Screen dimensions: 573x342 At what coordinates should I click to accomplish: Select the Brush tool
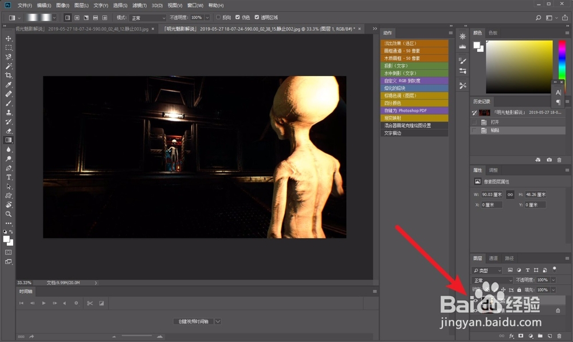pyautogui.click(x=9, y=103)
